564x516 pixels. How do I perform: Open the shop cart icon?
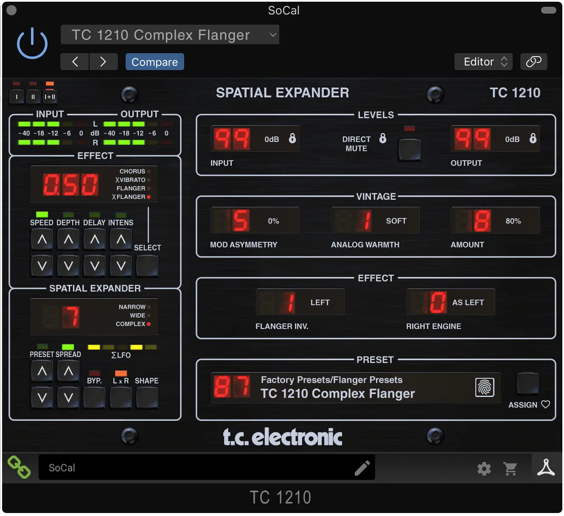[x=511, y=469]
